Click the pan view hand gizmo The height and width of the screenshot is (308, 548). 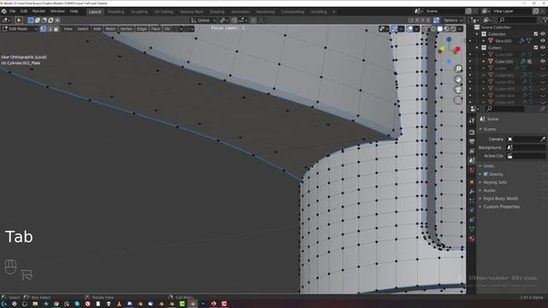[458, 80]
